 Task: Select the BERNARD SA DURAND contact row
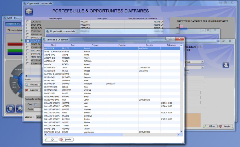tap(112, 84)
